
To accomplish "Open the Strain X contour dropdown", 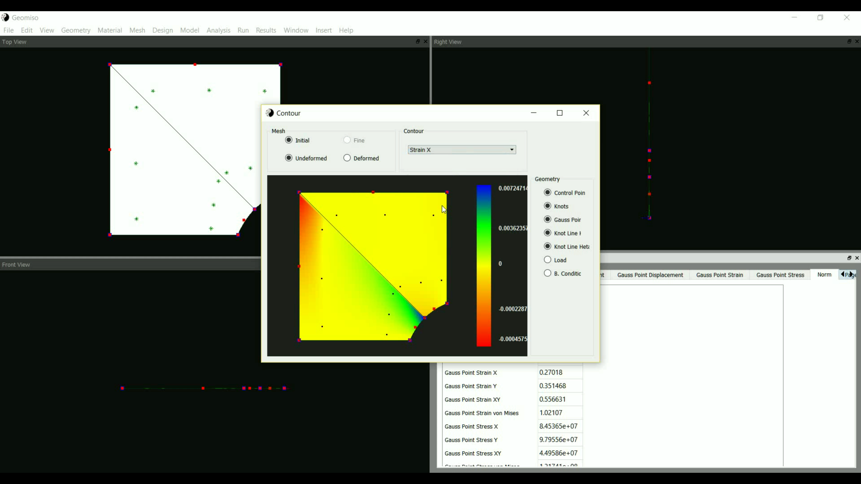I will pos(461,150).
